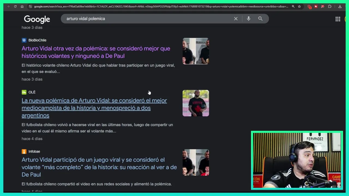Image resolution: width=349 pixels, height=196 pixels.
Task: Submit search with magnifier icon
Action: [260, 19]
